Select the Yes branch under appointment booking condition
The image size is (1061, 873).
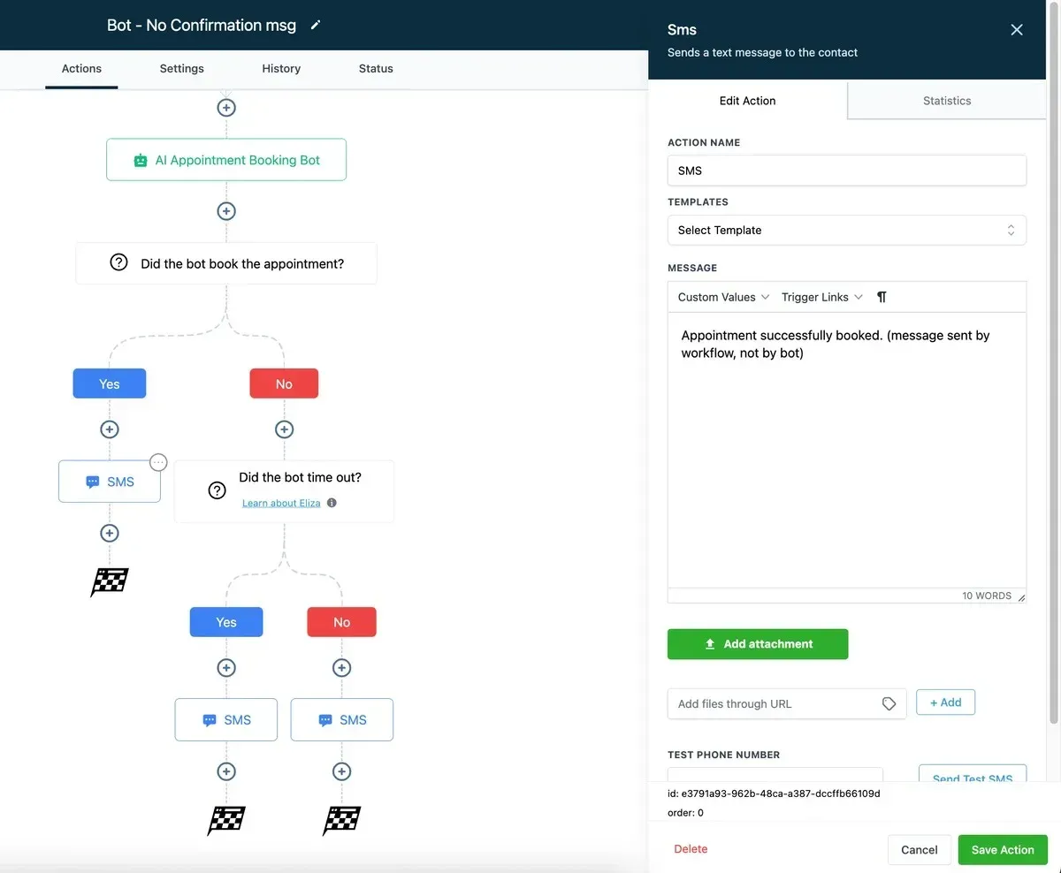(x=110, y=383)
